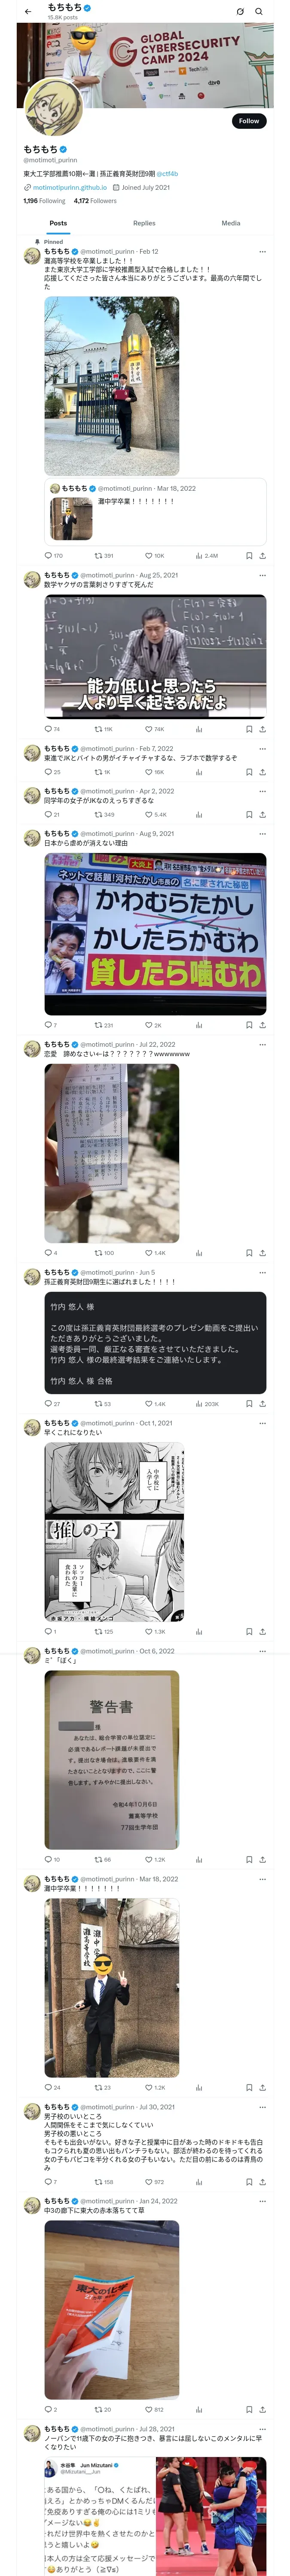Go back using the top-left arrow
The width and height of the screenshot is (290, 2576).
(28, 12)
